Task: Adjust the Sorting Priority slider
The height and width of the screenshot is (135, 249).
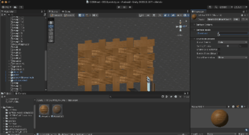Action: click(x=228, y=46)
